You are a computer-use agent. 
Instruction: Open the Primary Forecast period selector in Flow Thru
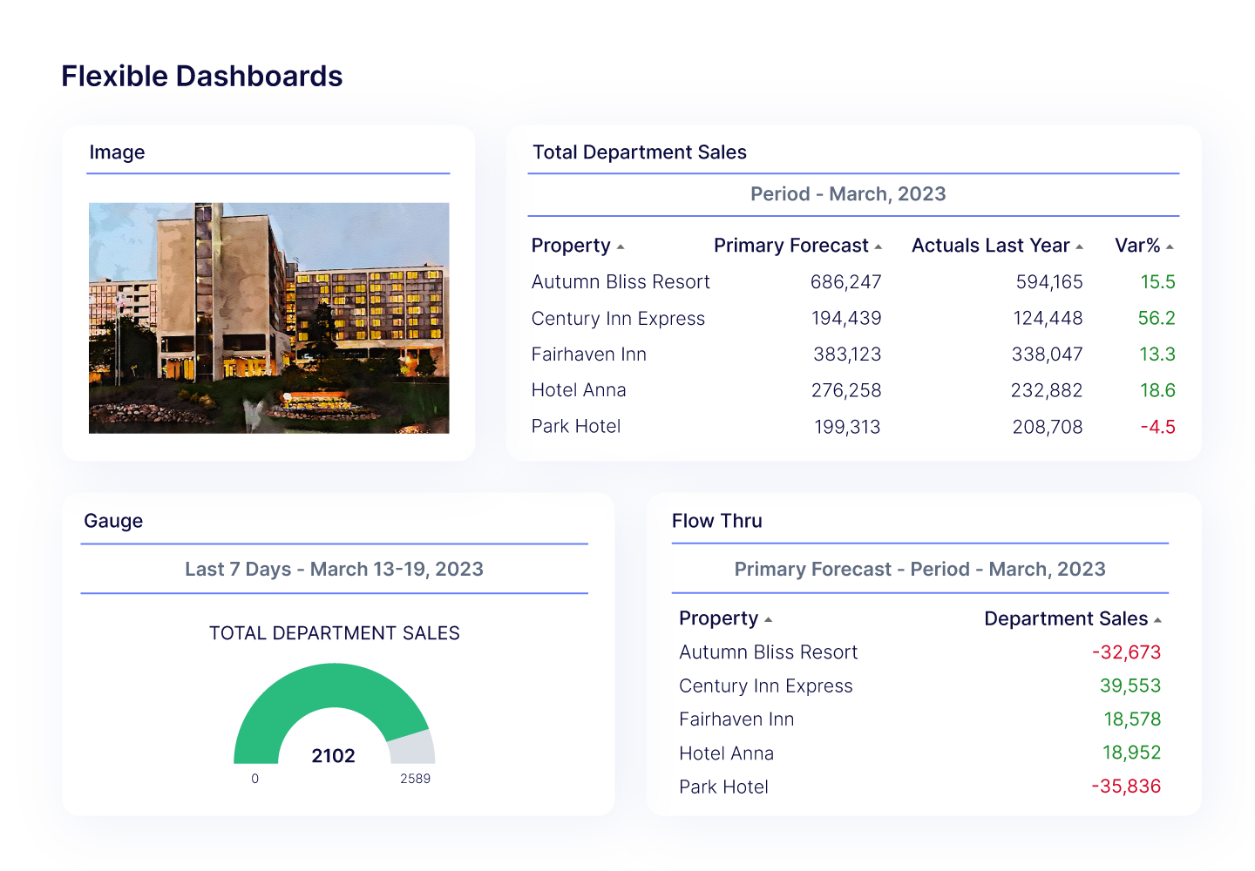click(x=919, y=569)
